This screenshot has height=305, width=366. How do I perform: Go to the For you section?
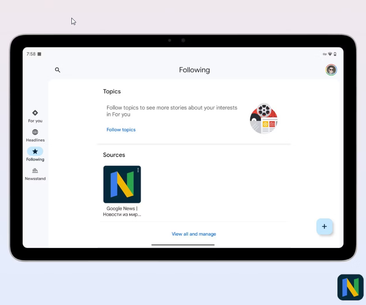(35, 116)
